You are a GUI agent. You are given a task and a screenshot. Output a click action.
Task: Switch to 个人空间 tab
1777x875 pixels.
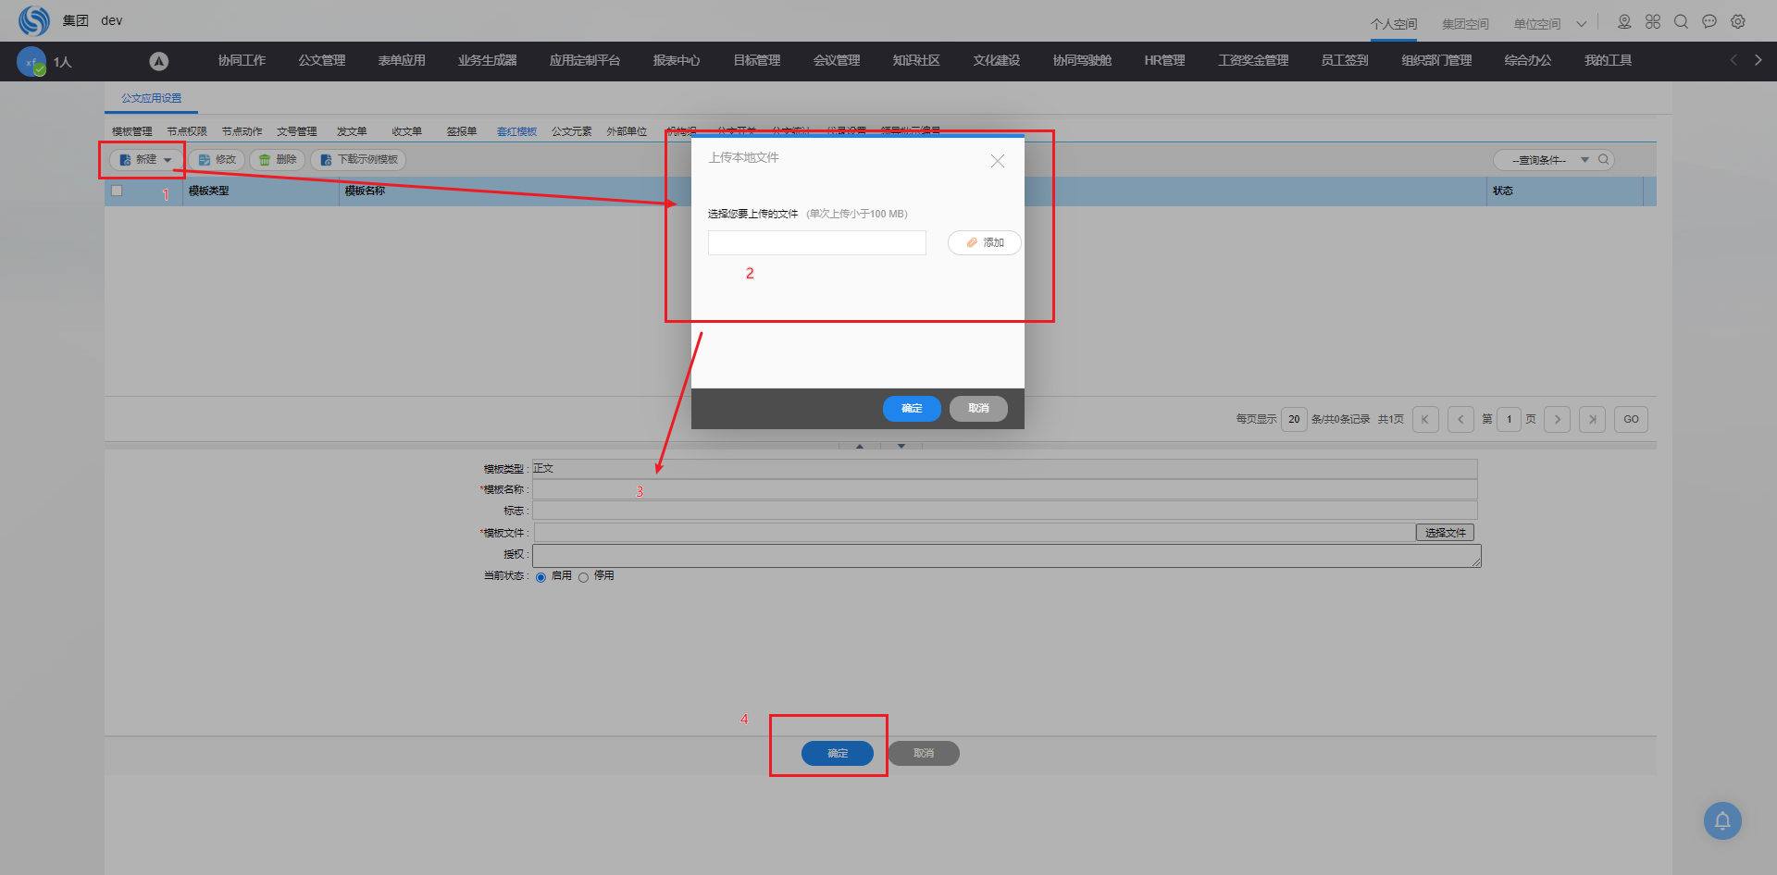click(x=1394, y=24)
